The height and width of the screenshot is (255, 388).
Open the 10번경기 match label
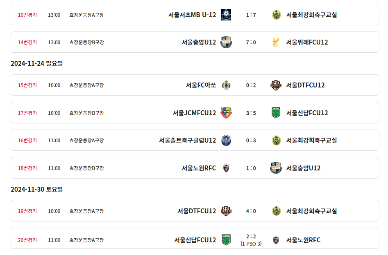pyautogui.click(x=27, y=15)
